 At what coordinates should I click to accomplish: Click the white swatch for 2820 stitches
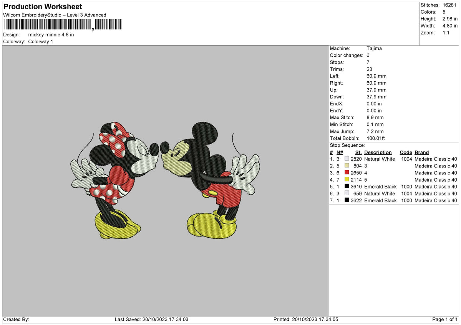click(x=347, y=159)
